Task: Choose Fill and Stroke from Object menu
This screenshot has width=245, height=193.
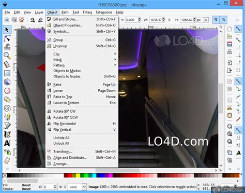Action: coord(82,19)
